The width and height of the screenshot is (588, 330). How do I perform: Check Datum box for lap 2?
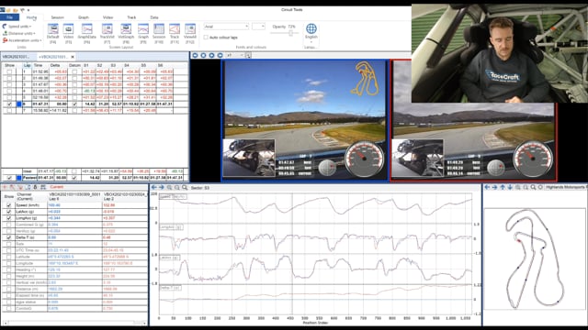[x=74, y=78]
